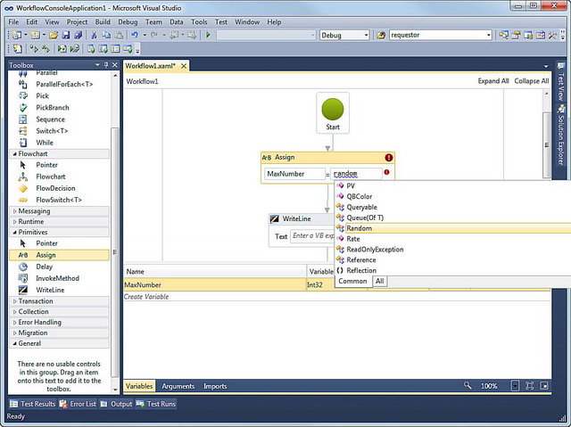
Task: Collapse the Primitives toolbox group
Action: click(x=14, y=232)
